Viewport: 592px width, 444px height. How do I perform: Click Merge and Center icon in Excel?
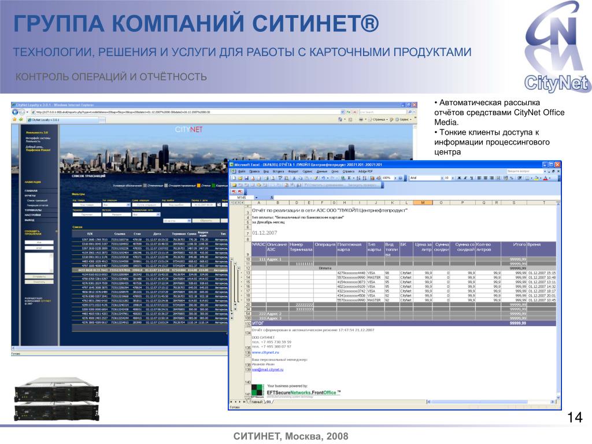coord(498,178)
